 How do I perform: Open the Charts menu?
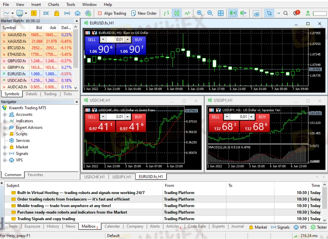tap(53, 4)
